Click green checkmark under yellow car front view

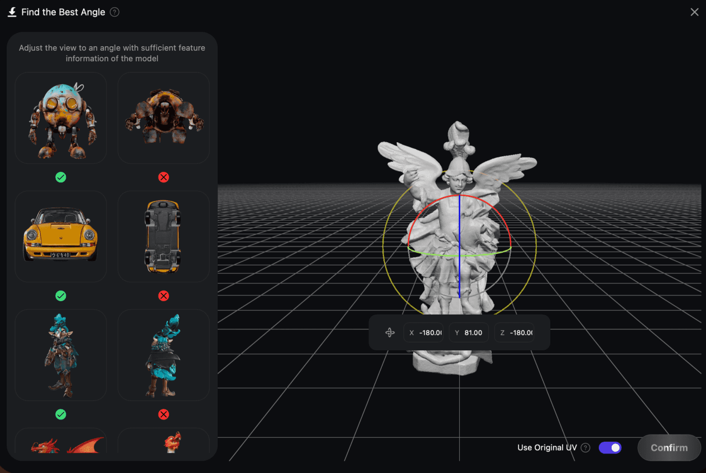[x=61, y=296]
